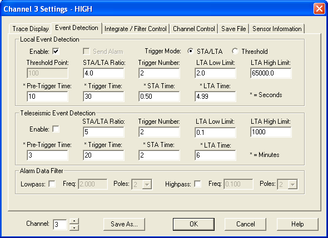Close the Channel 3 Settings dialog
This screenshot has width=328, height=238.
[x=319, y=9]
